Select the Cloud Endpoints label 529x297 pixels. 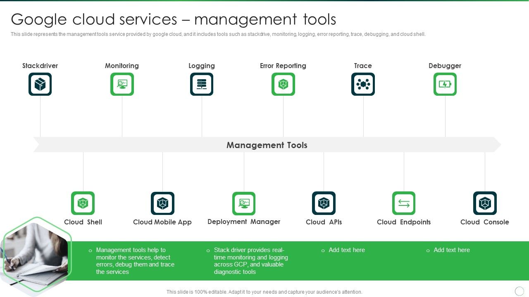click(404, 222)
